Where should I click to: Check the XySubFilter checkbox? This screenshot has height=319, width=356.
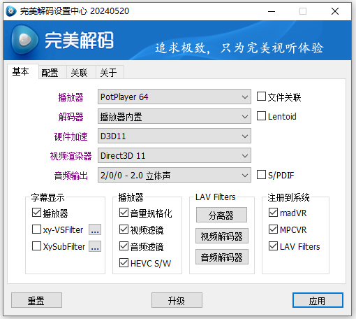36,246
